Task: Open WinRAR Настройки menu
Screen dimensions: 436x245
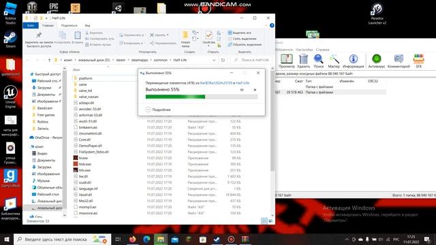Action: (305, 50)
